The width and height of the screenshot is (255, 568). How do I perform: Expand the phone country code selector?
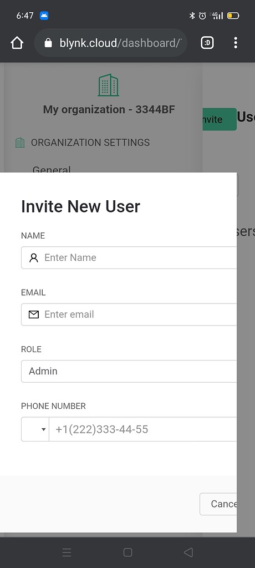pos(35,429)
